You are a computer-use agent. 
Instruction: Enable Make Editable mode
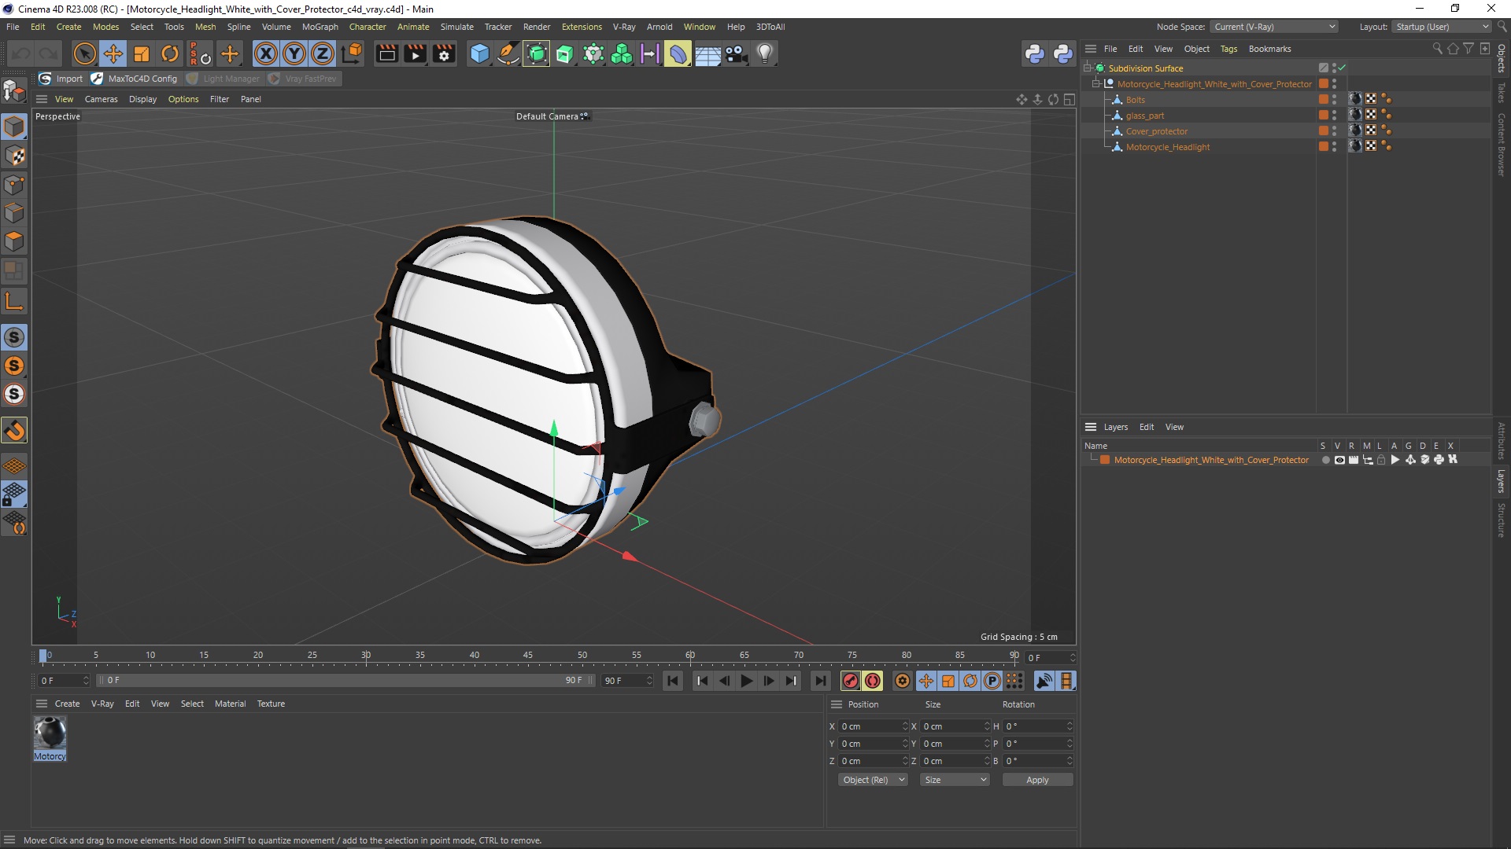(x=14, y=91)
